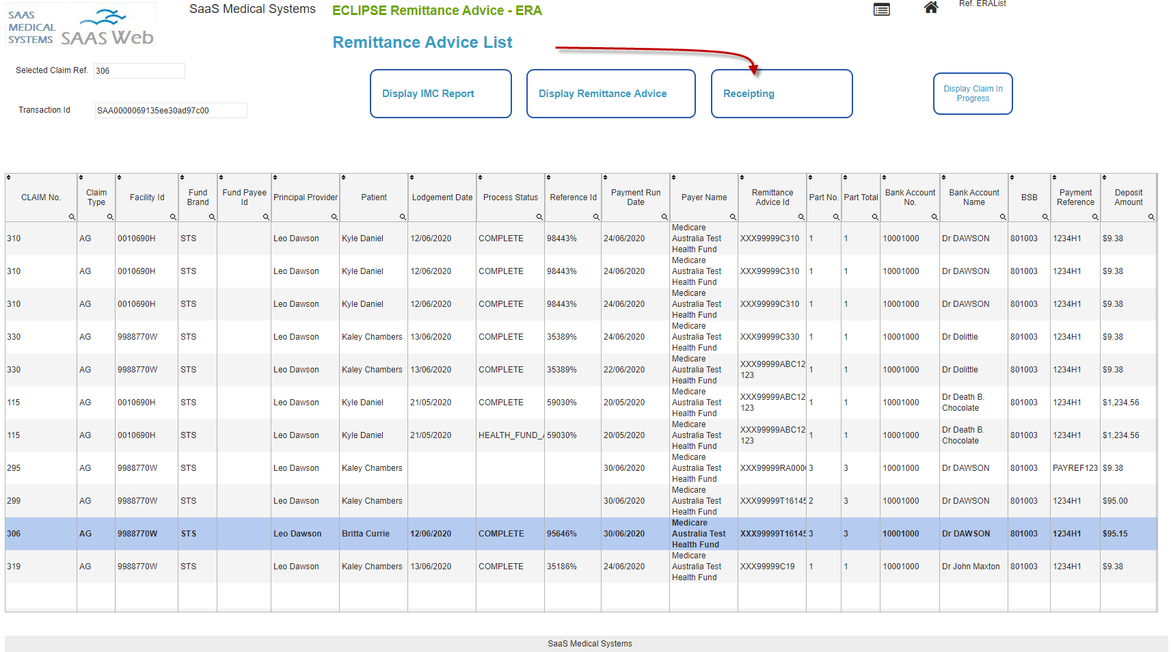Sort by Facility Id using sort arrows
1171x652 pixels.
click(x=119, y=178)
